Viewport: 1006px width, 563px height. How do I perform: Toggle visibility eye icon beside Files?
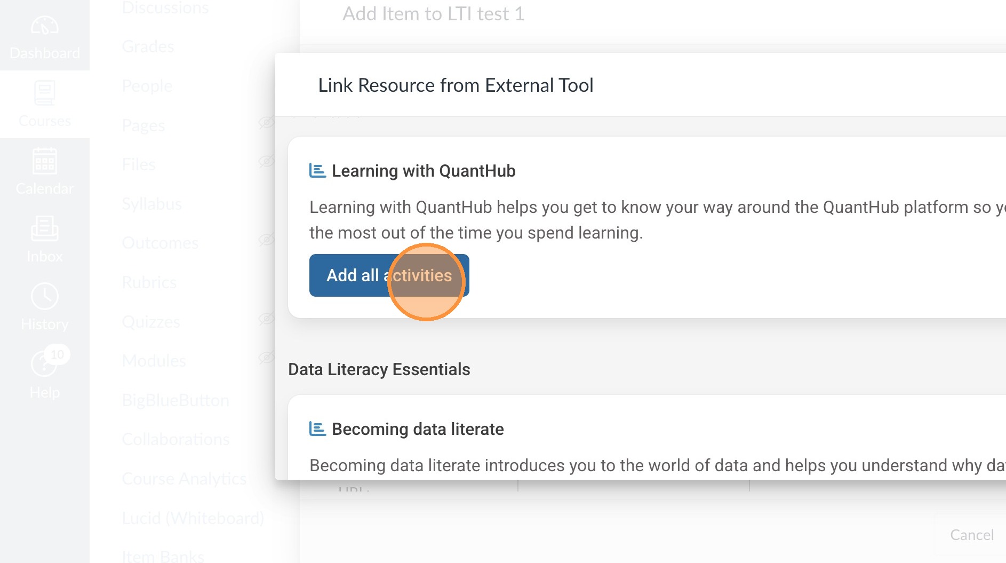tap(266, 161)
